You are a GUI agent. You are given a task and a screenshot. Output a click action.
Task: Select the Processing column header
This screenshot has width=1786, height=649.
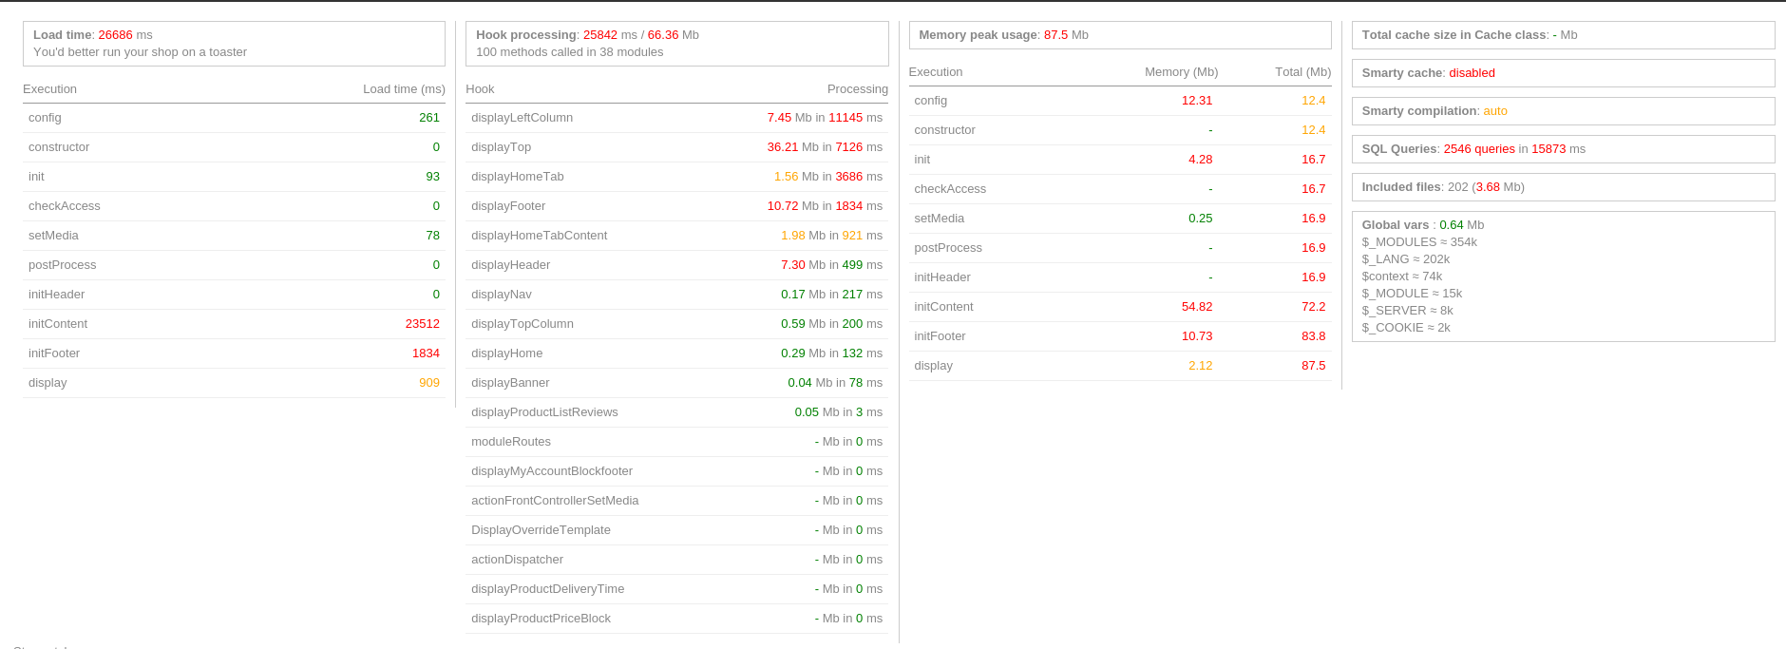(857, 89)
